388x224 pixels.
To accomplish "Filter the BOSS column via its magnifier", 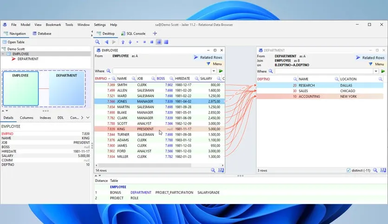I will click(171, 79).
